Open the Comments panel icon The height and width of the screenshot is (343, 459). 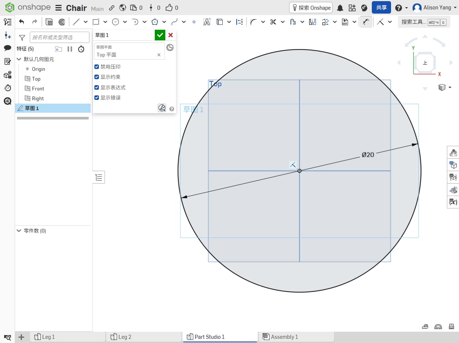pyautogui.click(x=8, y=48)
